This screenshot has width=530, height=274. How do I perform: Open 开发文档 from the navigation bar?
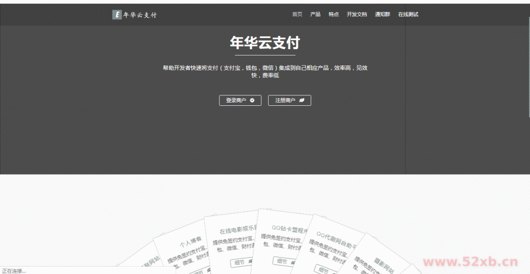[357, 14]
